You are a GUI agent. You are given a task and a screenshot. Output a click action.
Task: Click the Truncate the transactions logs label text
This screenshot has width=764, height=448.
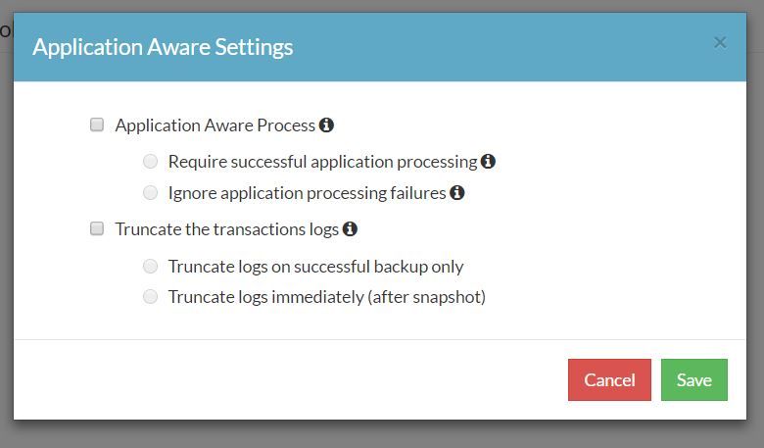tap(227, 229)
